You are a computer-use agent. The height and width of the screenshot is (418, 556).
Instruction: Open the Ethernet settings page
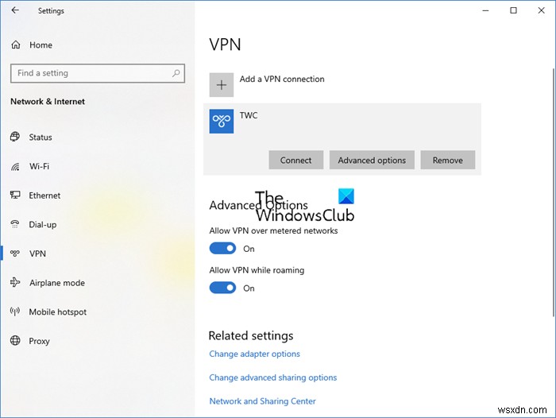point(44,195)
